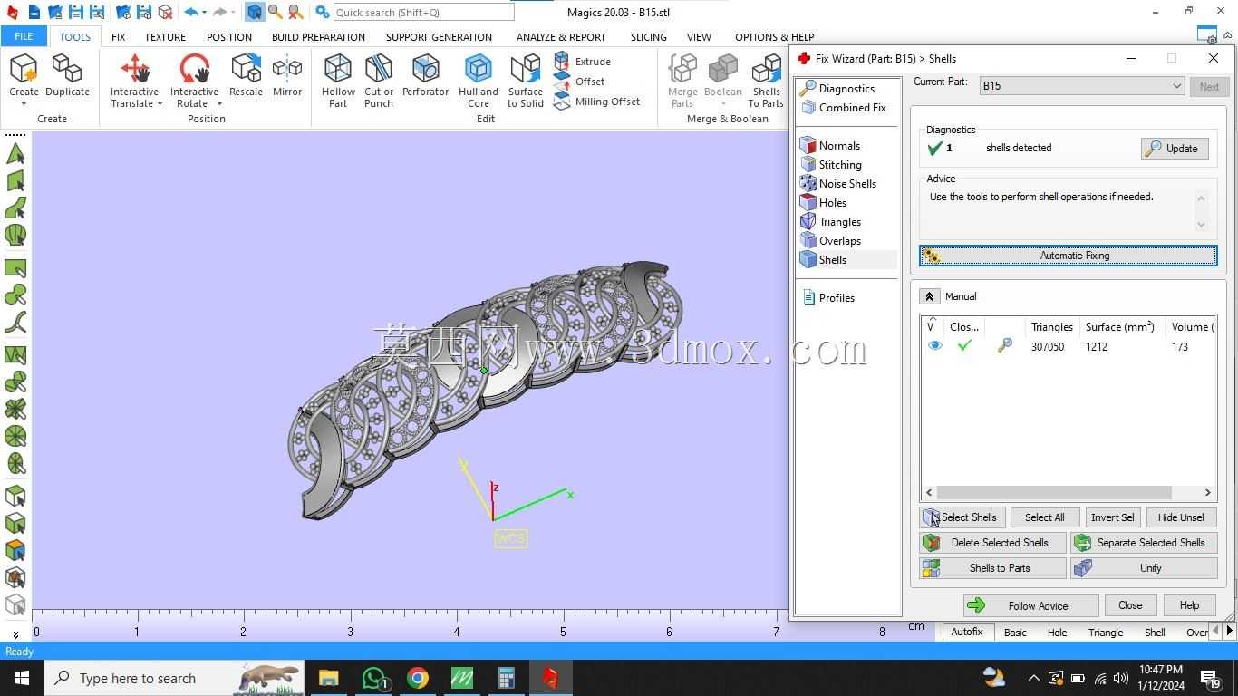Open the Undo history dropdown arrow
Screen dimensions: 1238x696
tap(204, 13)
